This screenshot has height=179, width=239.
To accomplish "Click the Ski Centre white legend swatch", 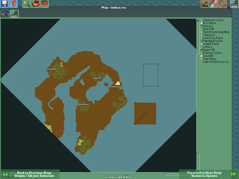I will tap(201, 23).
